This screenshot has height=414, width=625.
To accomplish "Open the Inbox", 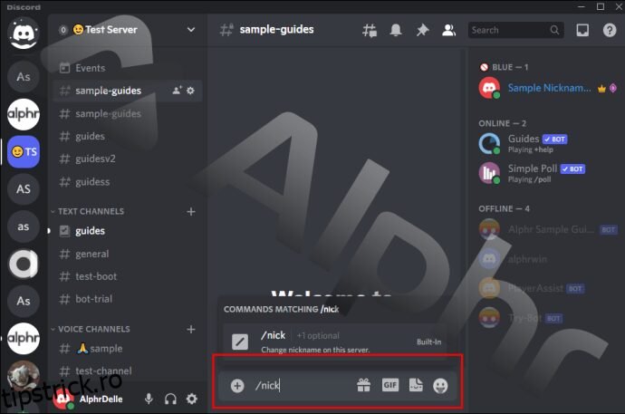I will coord(582,30).
